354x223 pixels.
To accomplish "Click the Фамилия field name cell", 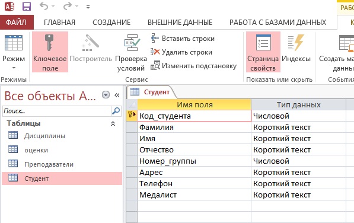I will click(194, 127).
